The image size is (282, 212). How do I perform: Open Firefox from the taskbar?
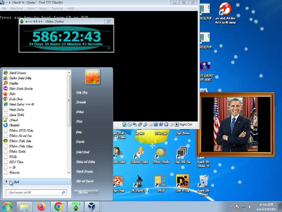pyautogui.click(x=42, y=206)
